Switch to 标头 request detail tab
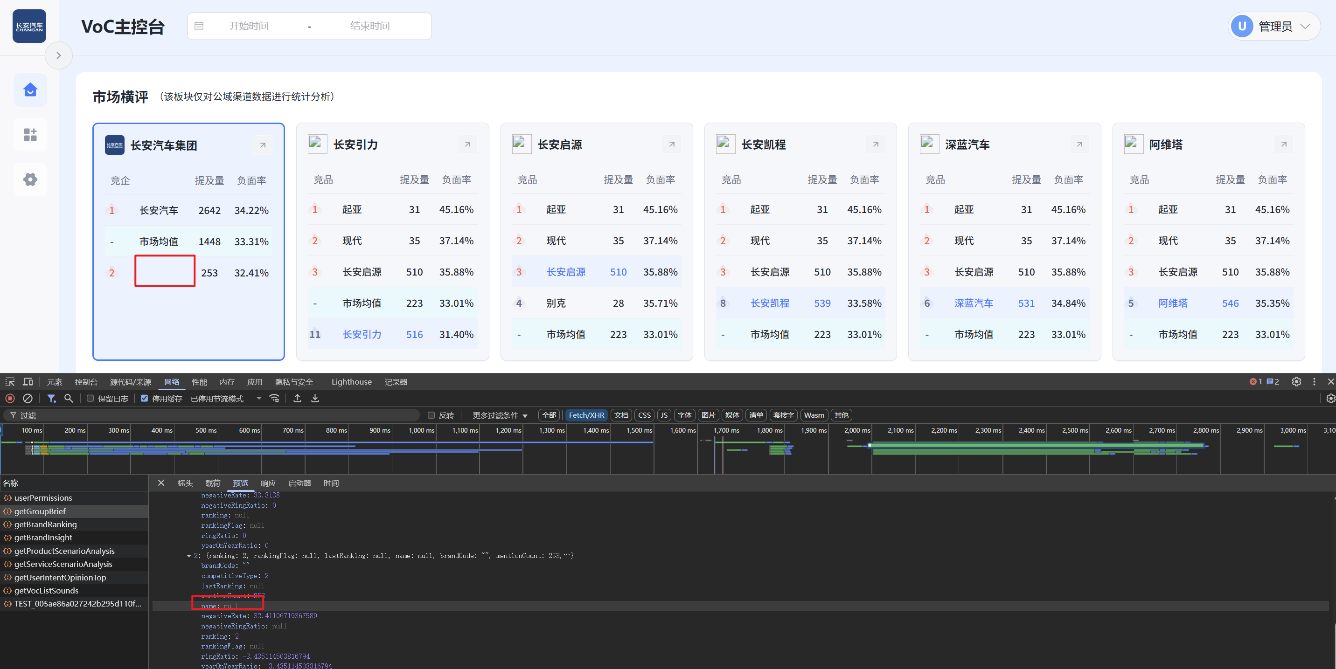1336x669 pixels. click(185, 483)
